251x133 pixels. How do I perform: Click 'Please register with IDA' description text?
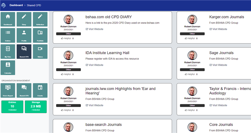(112, 59)
